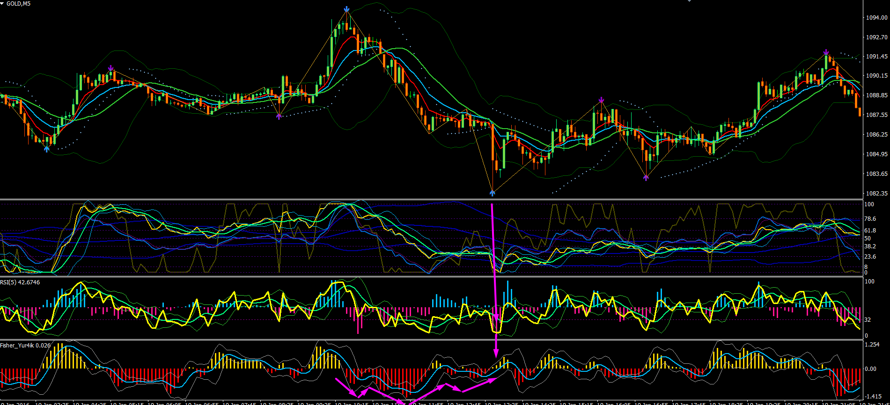Viewport: 890px width, 405px height.
Task: Select the GOLD,M5 chart title text
Action: point(18,4)
